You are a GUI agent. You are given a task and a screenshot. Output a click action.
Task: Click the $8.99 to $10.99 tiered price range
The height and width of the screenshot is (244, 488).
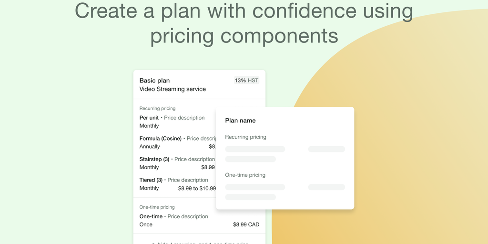(x=197, y=188)
